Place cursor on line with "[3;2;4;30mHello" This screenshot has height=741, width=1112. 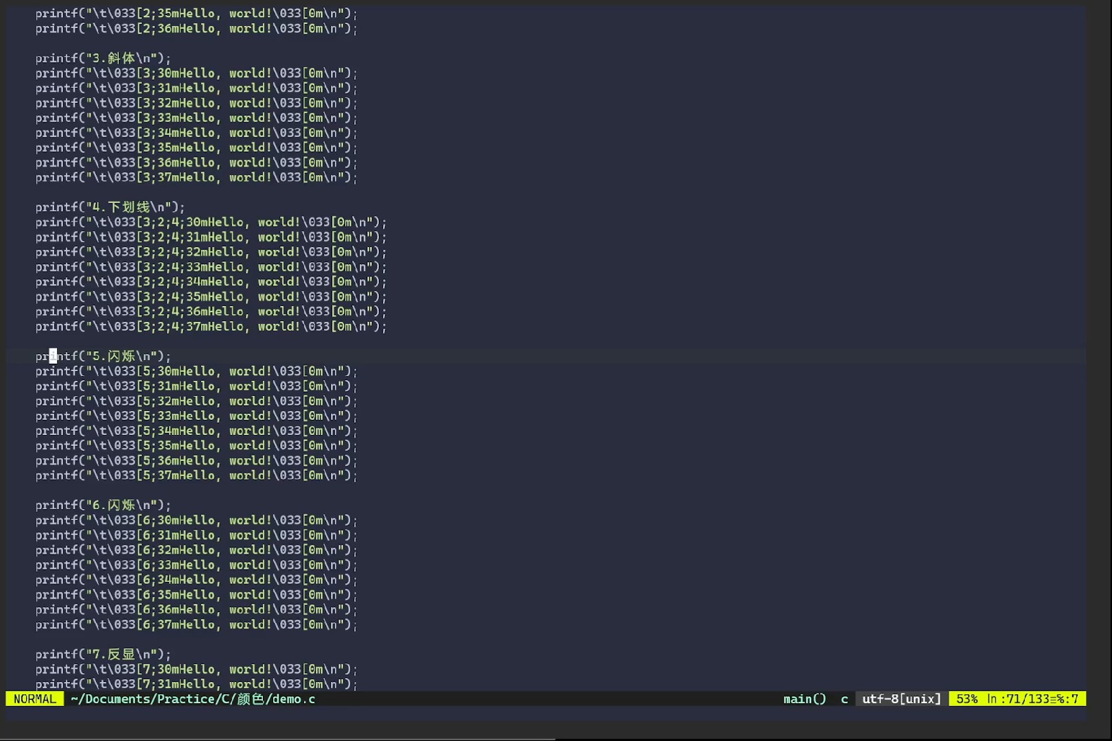[x=211, y=222]
